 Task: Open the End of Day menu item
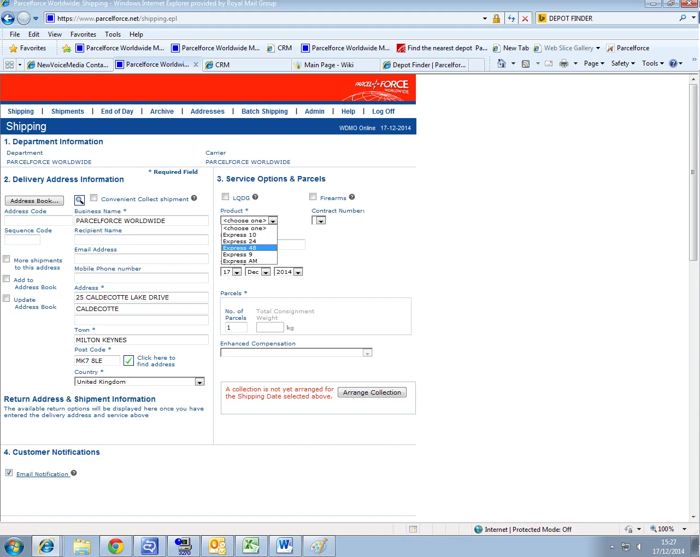(x=117, y=112)
